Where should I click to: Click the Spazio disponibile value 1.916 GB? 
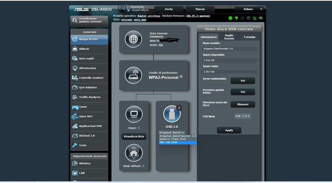[230, 60]
